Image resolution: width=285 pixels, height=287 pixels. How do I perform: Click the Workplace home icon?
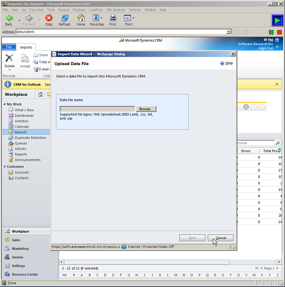(x=40, y=94)
